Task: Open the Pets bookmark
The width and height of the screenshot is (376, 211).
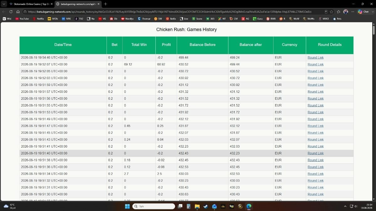Action: coord(337,19)
